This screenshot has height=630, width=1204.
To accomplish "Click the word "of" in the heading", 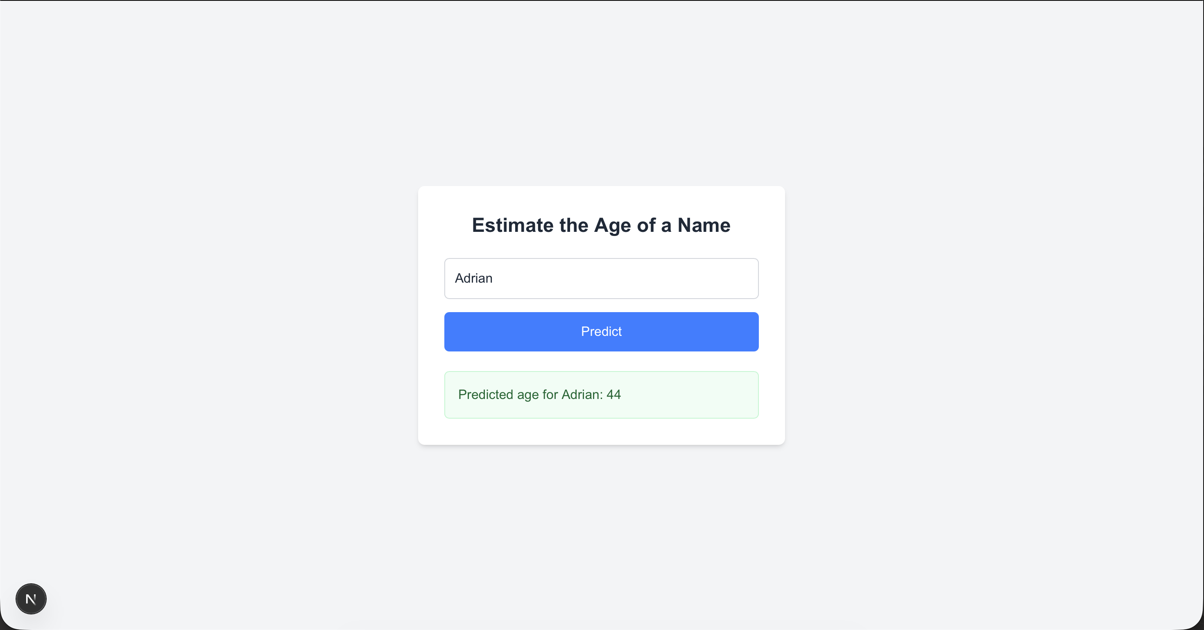I will point(646,225).
